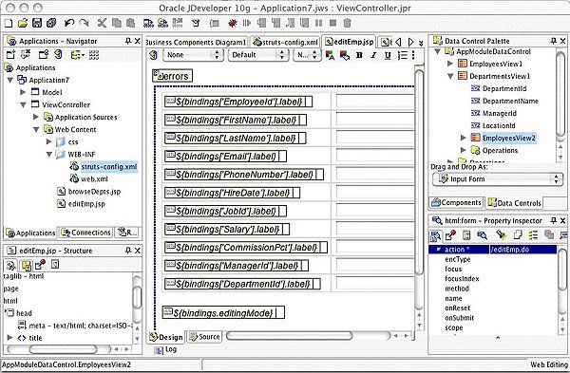Click the bindings.editingMode element
Screen dimensions: 570x373
(223, 312)
